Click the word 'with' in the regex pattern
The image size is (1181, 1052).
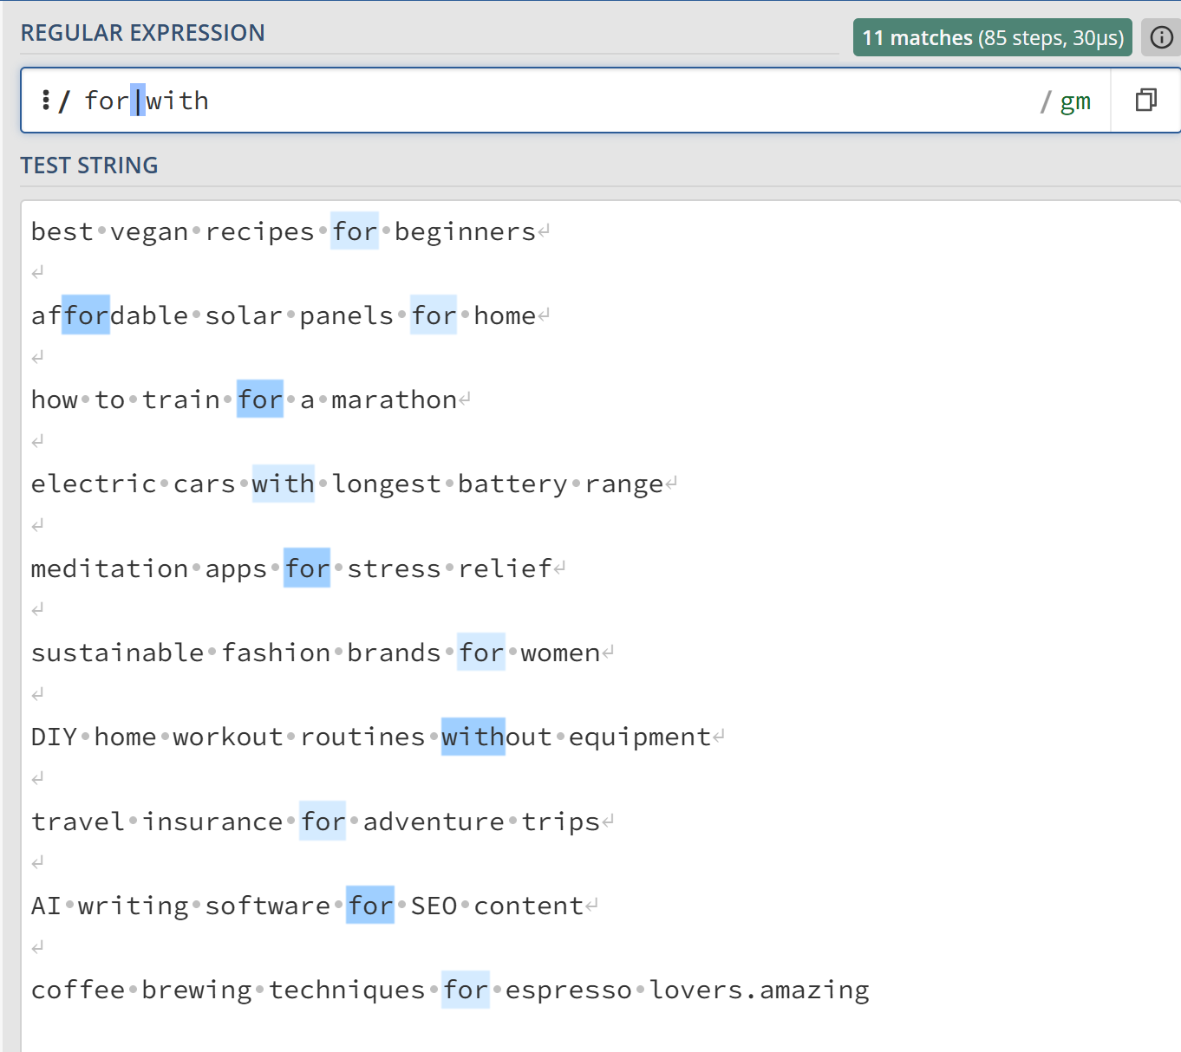click(178, 101)
